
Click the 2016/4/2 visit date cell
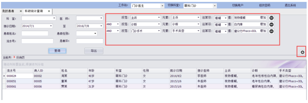pos(183,76)
